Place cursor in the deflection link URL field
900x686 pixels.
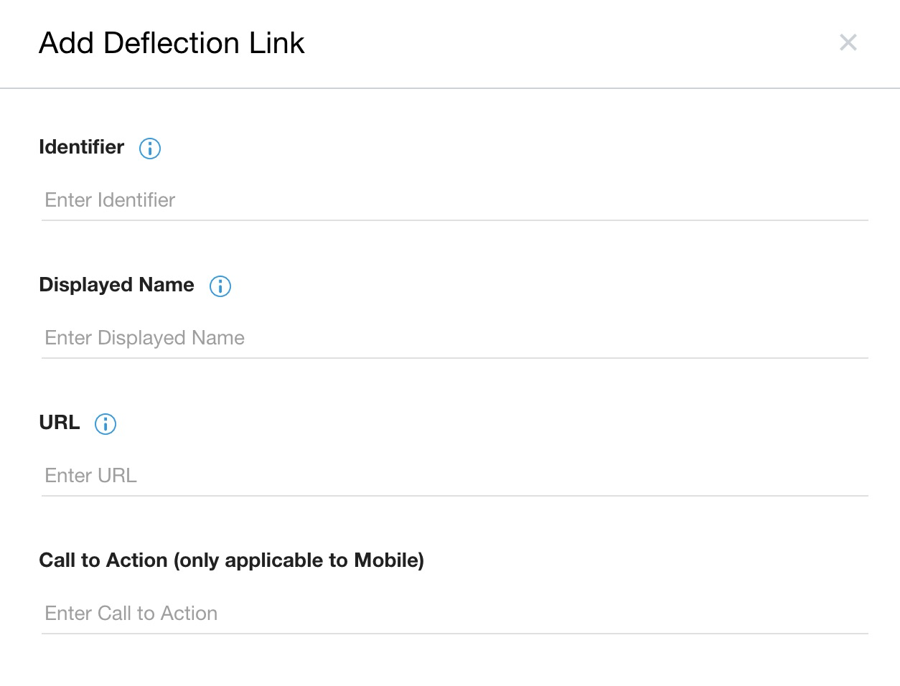click(454, 476)
